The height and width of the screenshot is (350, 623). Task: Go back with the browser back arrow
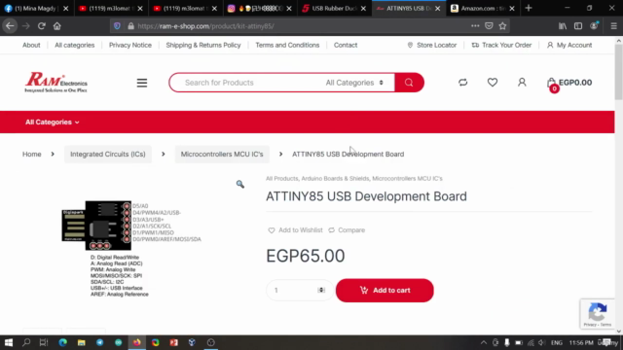[10, 26]
